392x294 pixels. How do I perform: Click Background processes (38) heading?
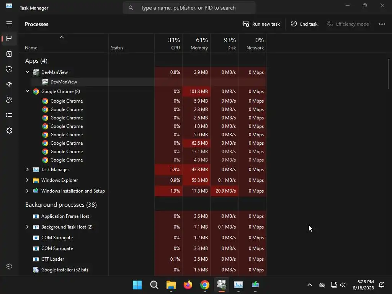[x=61, y=205]
